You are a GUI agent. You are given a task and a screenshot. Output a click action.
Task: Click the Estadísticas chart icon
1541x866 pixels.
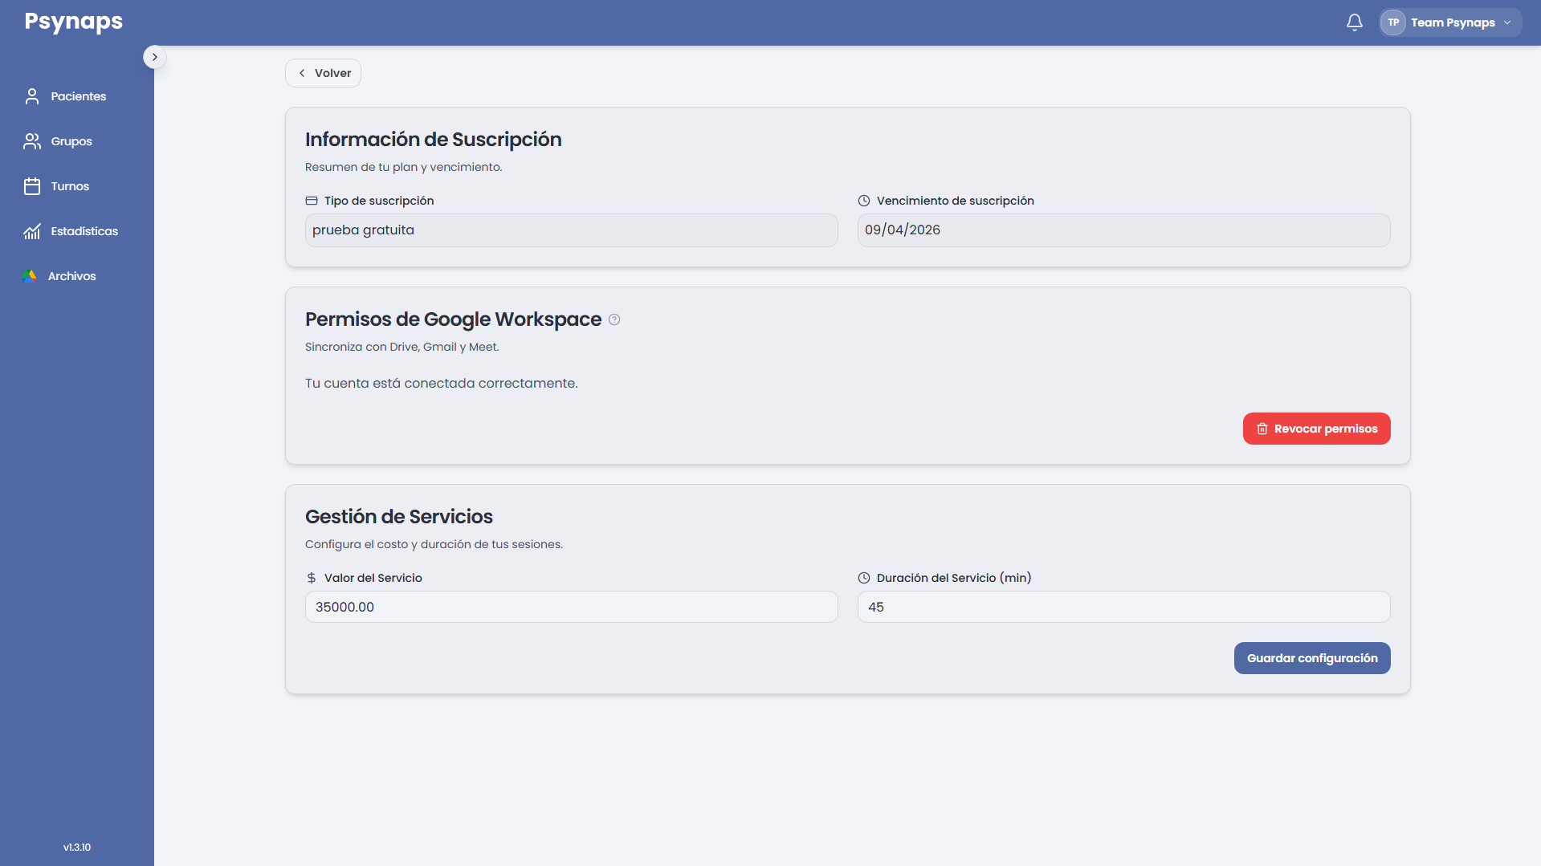click(x=32, y=231)
